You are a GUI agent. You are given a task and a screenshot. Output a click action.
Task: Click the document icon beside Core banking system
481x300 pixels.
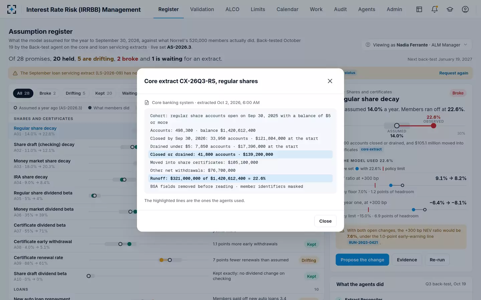pos(147,103)
